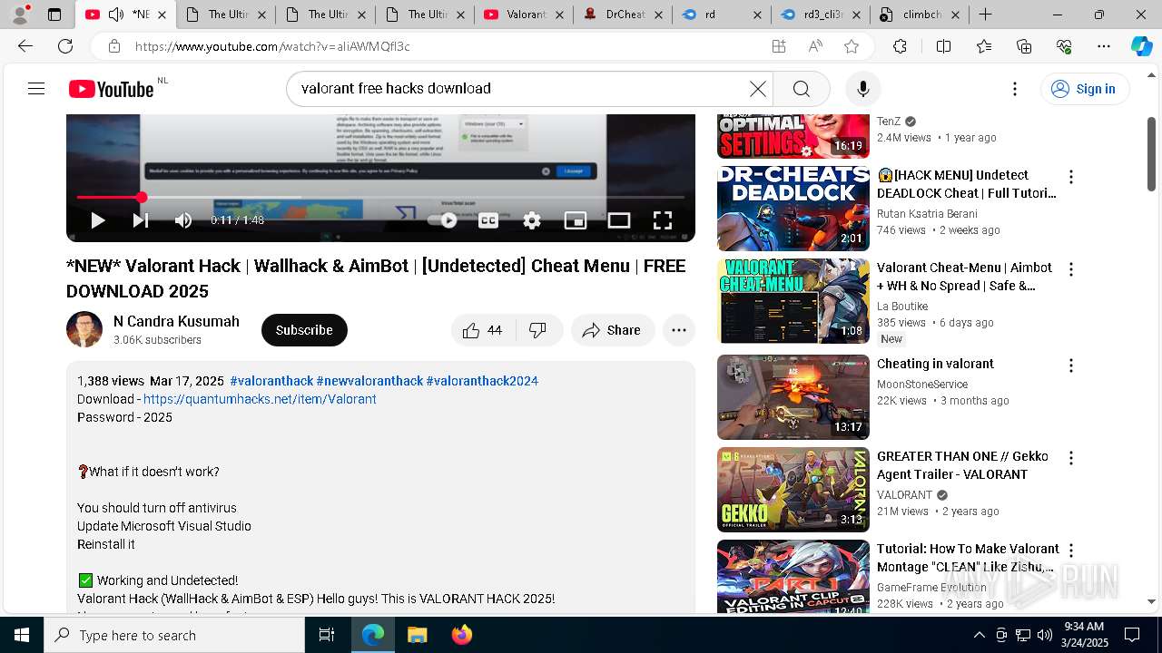
Task: Open options for Cheating in valorant
Action: tap(1071, 365)
